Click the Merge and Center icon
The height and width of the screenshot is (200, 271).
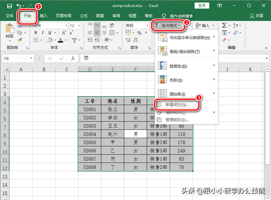point(112,33)
